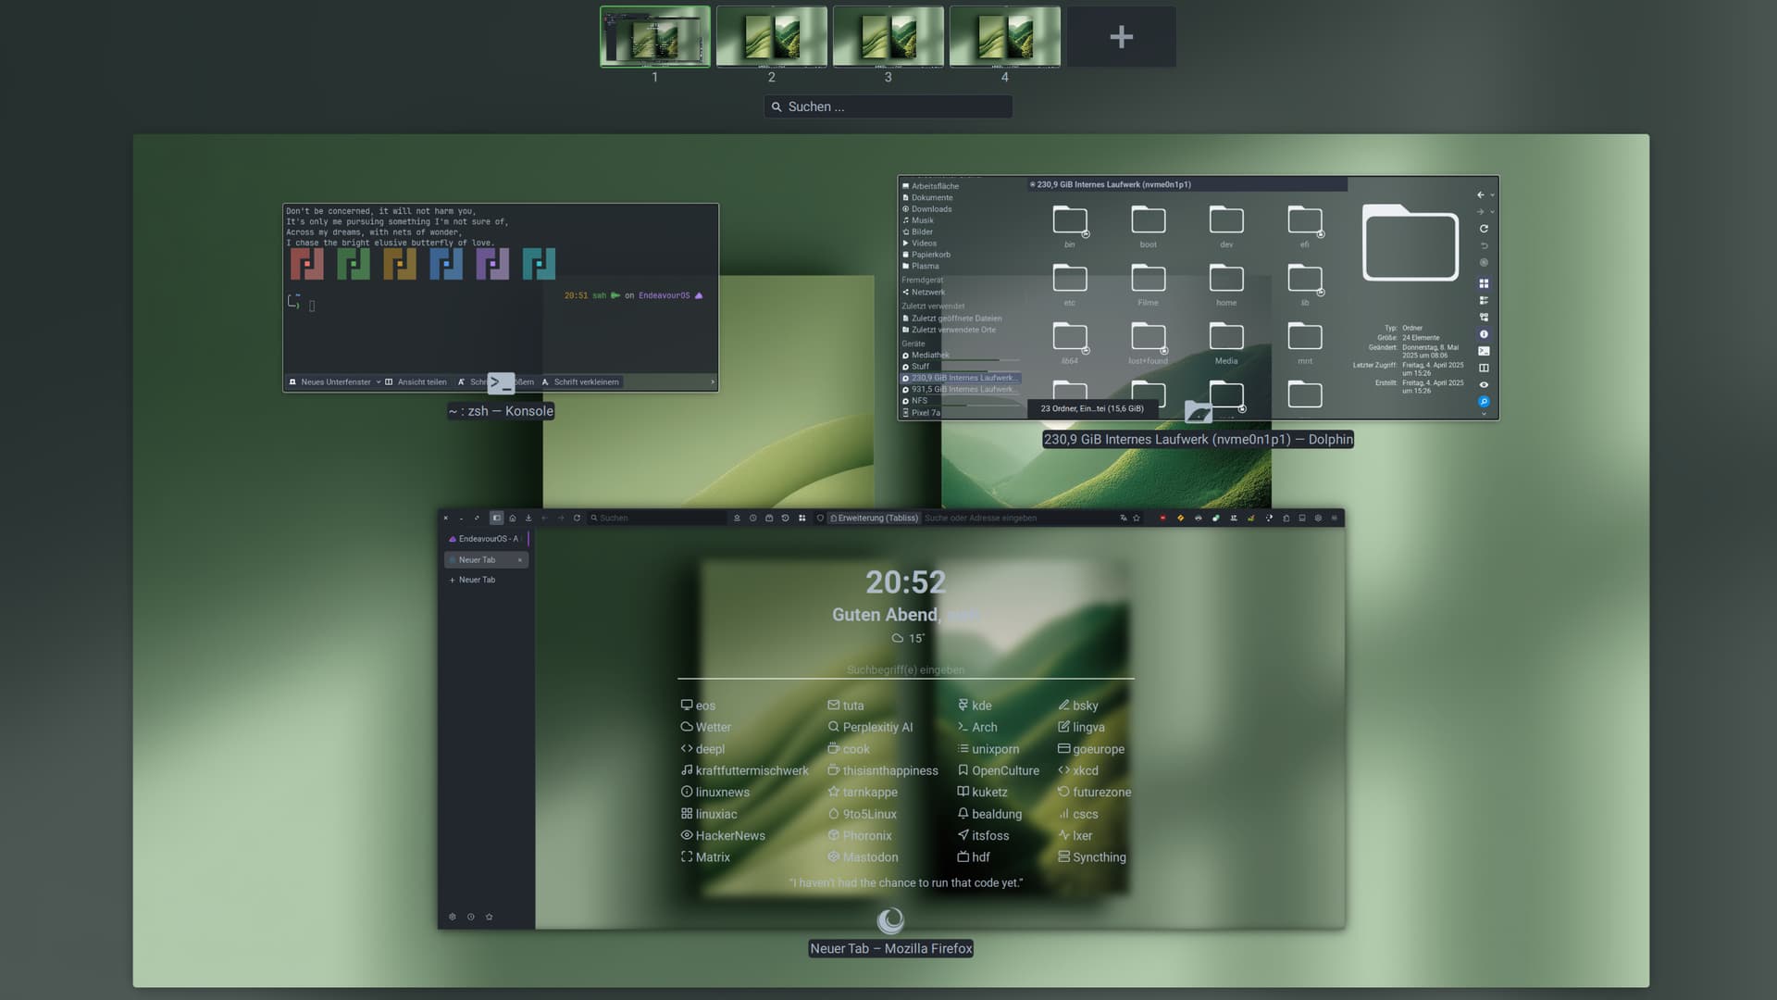Bookmark the page with the star icon

click(x=1137, y=519)
